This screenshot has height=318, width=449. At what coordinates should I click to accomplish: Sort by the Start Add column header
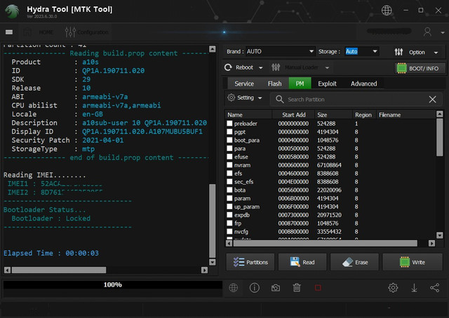(293, 115)
